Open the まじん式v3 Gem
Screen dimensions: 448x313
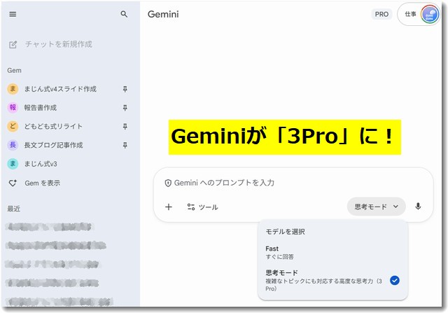point(41,164)
